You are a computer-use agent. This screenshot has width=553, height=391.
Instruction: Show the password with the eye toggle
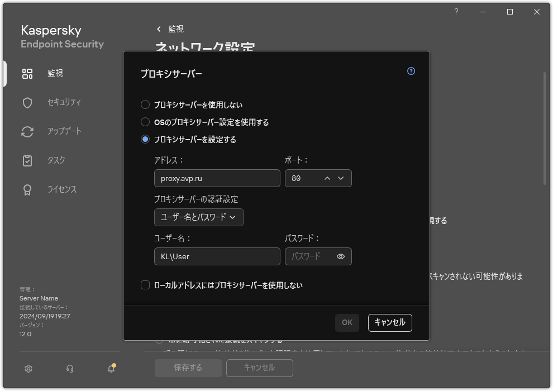point(342,256)
